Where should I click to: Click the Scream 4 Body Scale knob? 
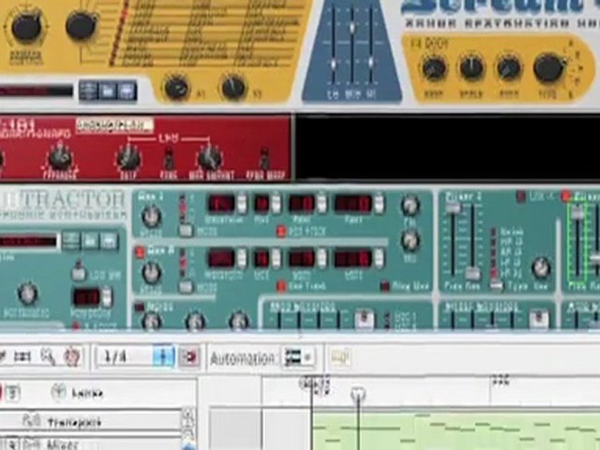tap(471, 69)
